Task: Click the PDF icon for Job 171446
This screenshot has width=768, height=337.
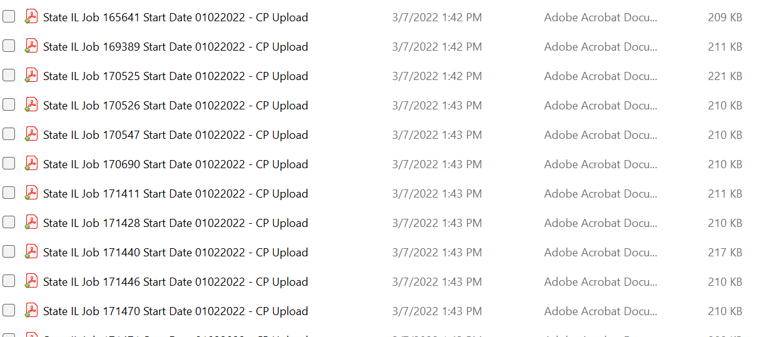Action: (x=31, y=281)
